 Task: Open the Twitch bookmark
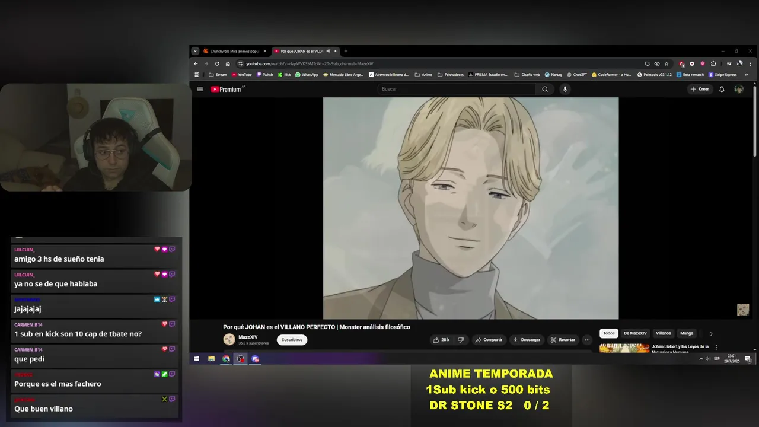click(x=264, y=75)
